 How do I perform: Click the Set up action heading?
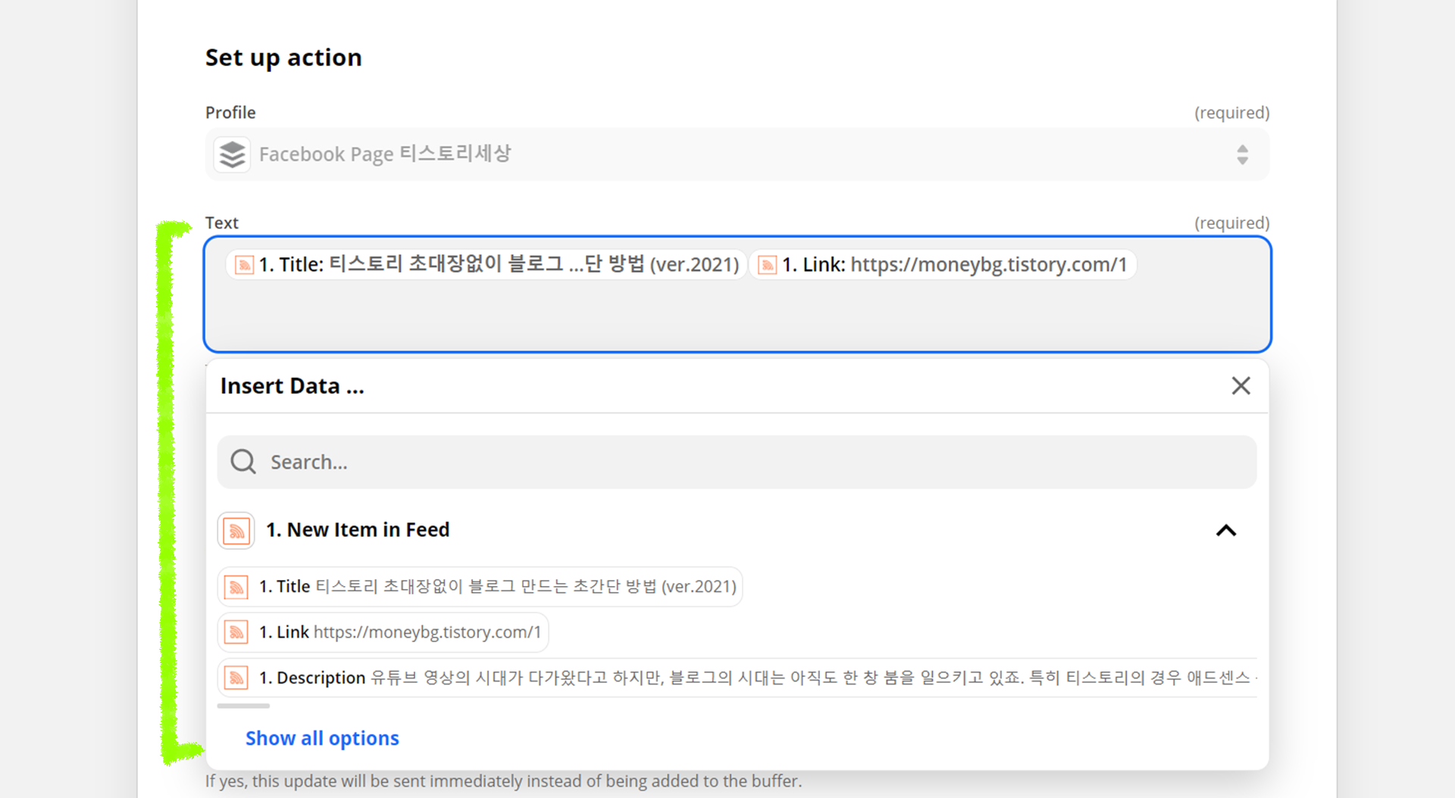pyautogui.click(x=283, y=58)
